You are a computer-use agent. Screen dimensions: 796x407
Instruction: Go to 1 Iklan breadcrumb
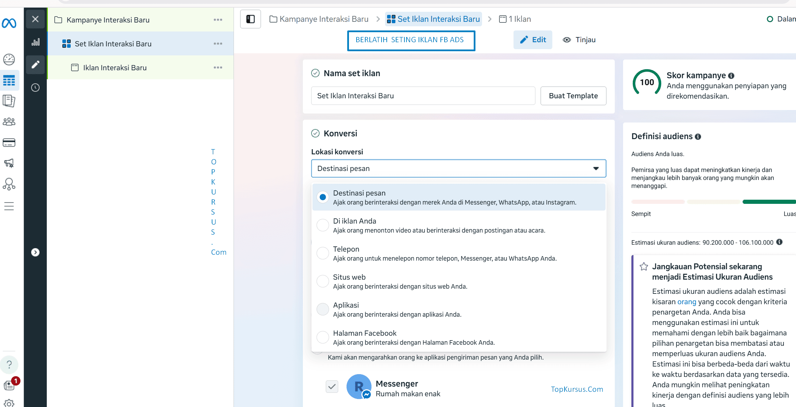coord(515,19)
